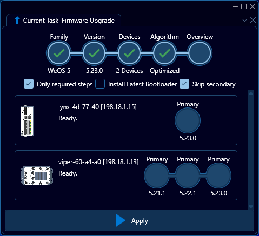259x236 pixels.
Task: Open the Overview step circle
Action: pyautogui.click(x=200, y=53)
